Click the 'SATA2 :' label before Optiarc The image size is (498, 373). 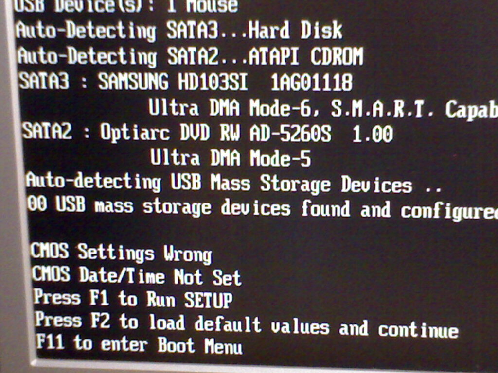pyautogui.click(x=56, y=132)
